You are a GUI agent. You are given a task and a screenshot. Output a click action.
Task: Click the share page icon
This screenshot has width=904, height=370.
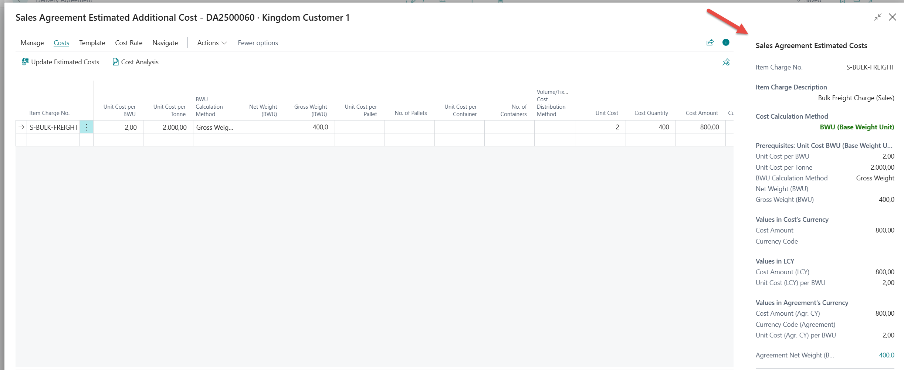pos(710,43)
